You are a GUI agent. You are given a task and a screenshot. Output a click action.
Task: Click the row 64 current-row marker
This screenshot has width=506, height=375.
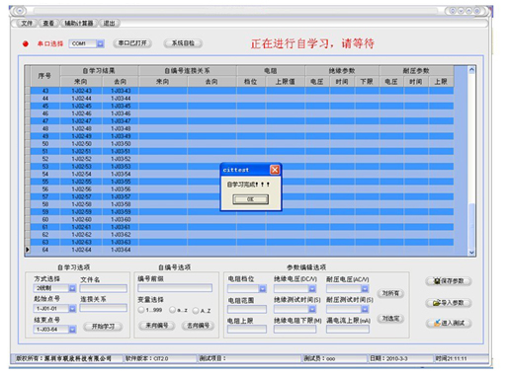click(28, 250)
